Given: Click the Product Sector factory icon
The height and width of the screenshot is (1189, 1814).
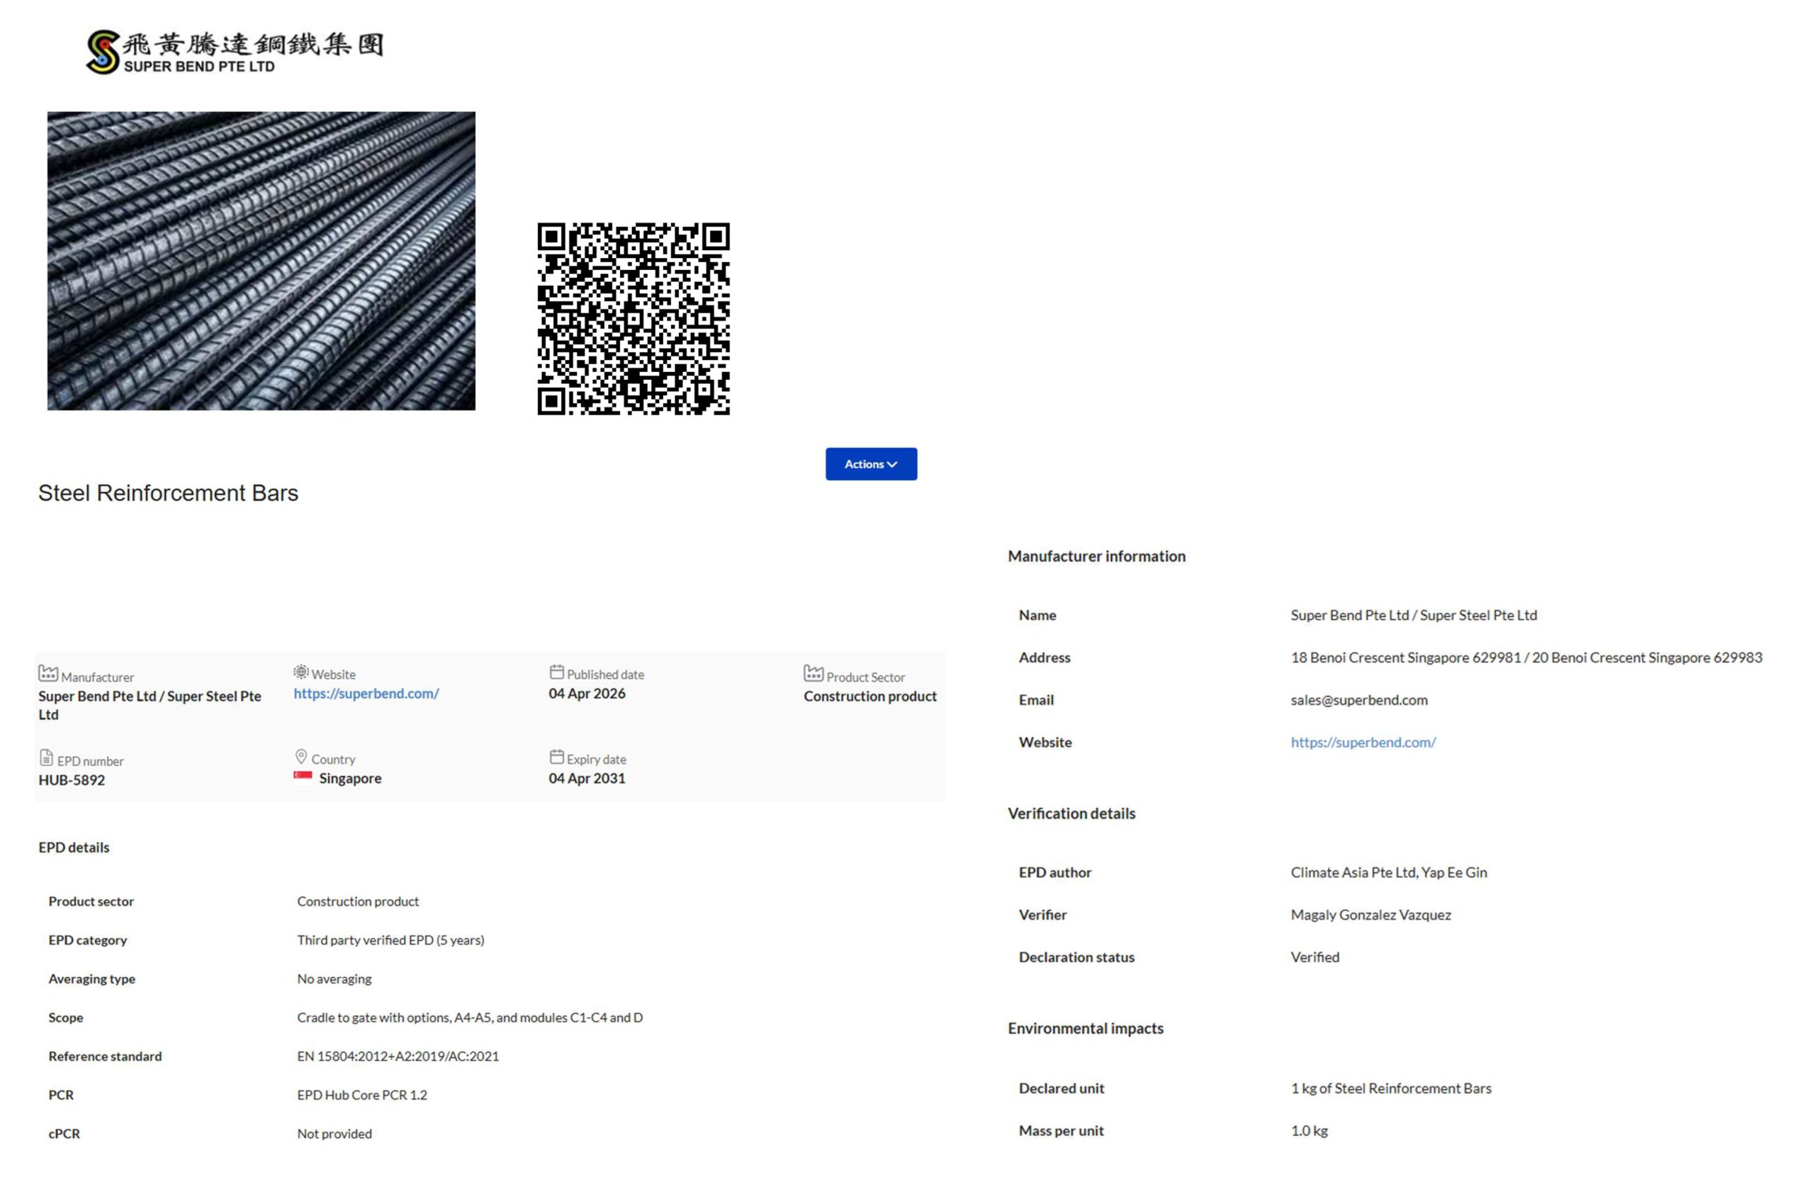Looking at the screenshot, I should (x=813, y=673).
